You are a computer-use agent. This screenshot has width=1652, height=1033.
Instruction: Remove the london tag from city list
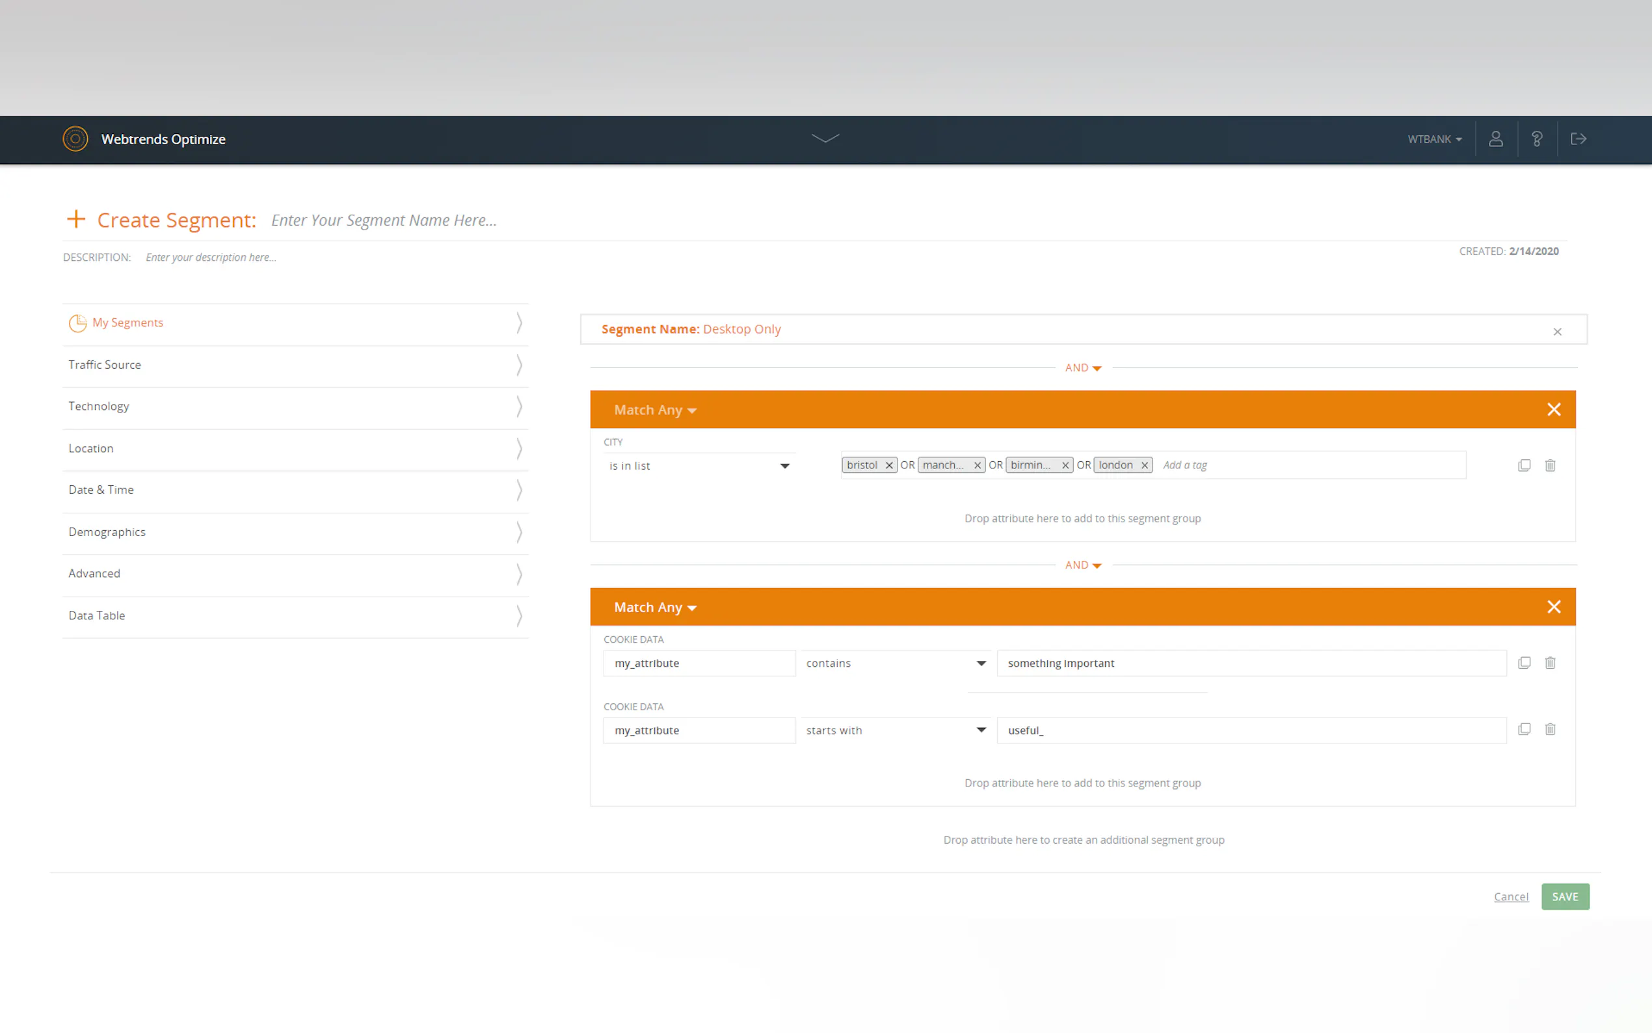click(x=1144, y=465)
